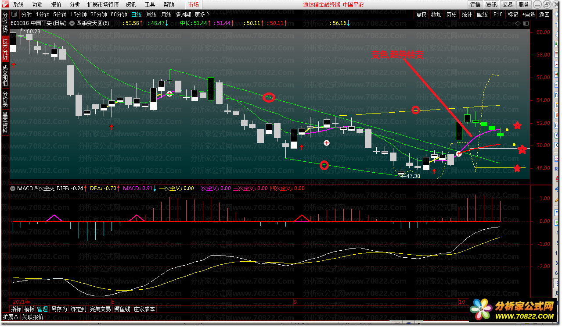Click the F10 company info button
This screenshot has width=562, height=327.
(x=498, y=14)
